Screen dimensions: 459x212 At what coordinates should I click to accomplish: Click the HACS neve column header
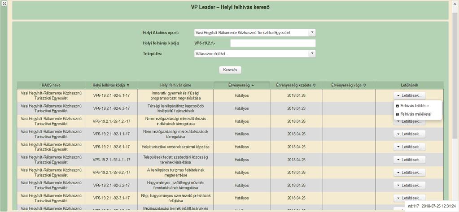click(51, 85)
